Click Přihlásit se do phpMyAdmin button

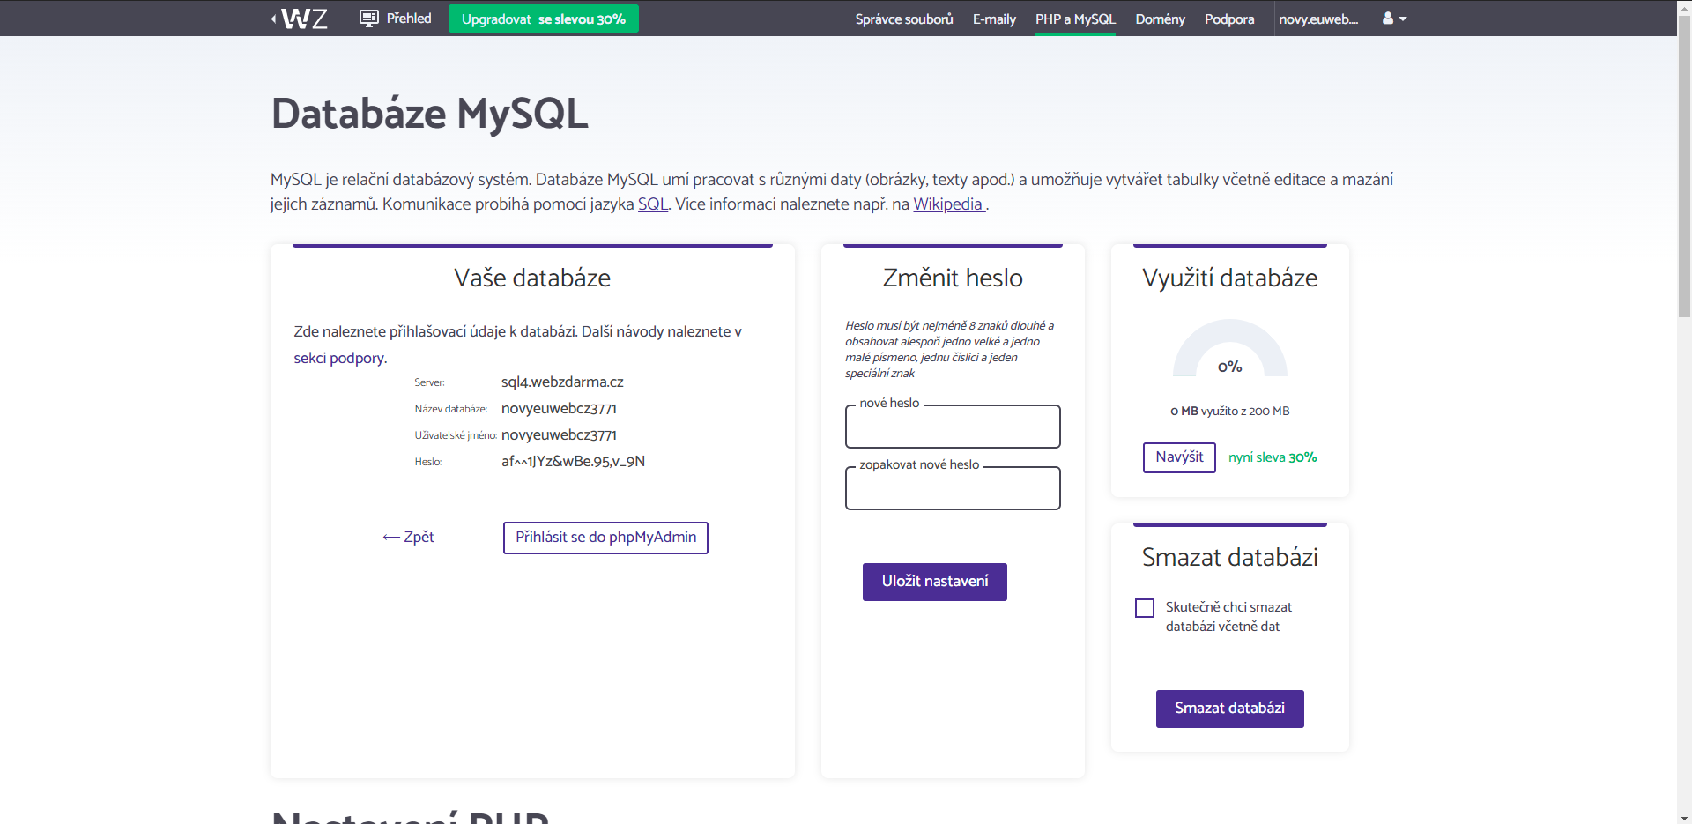(x=605, y=538)
